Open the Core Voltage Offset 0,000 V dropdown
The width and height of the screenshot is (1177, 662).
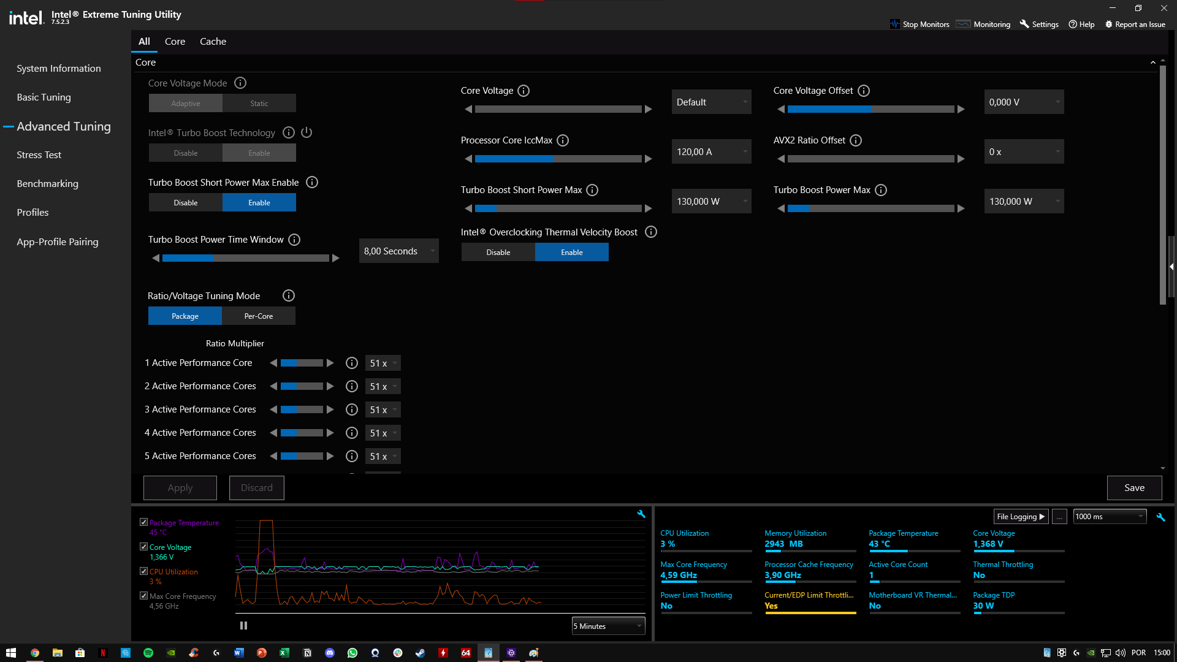click(x=1024, y=102)
